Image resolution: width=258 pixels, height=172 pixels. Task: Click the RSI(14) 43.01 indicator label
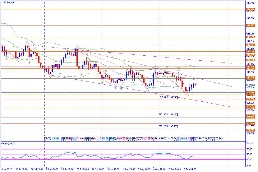coord(8,144)
